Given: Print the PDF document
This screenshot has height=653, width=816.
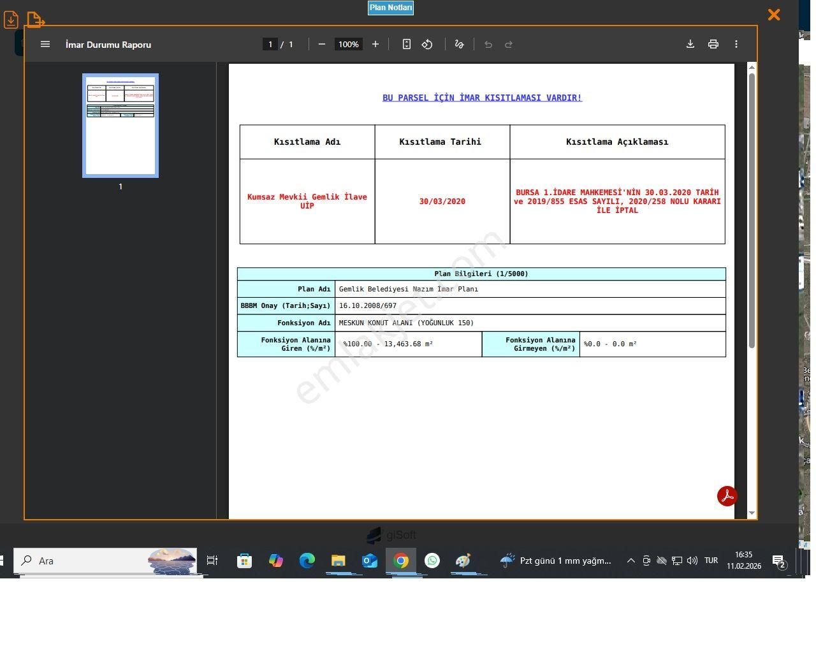Looking at the screenshot, I should click(x=713, y=45).
